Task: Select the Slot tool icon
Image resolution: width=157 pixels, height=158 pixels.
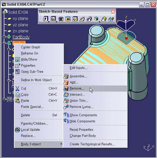Action: point(89,19)
